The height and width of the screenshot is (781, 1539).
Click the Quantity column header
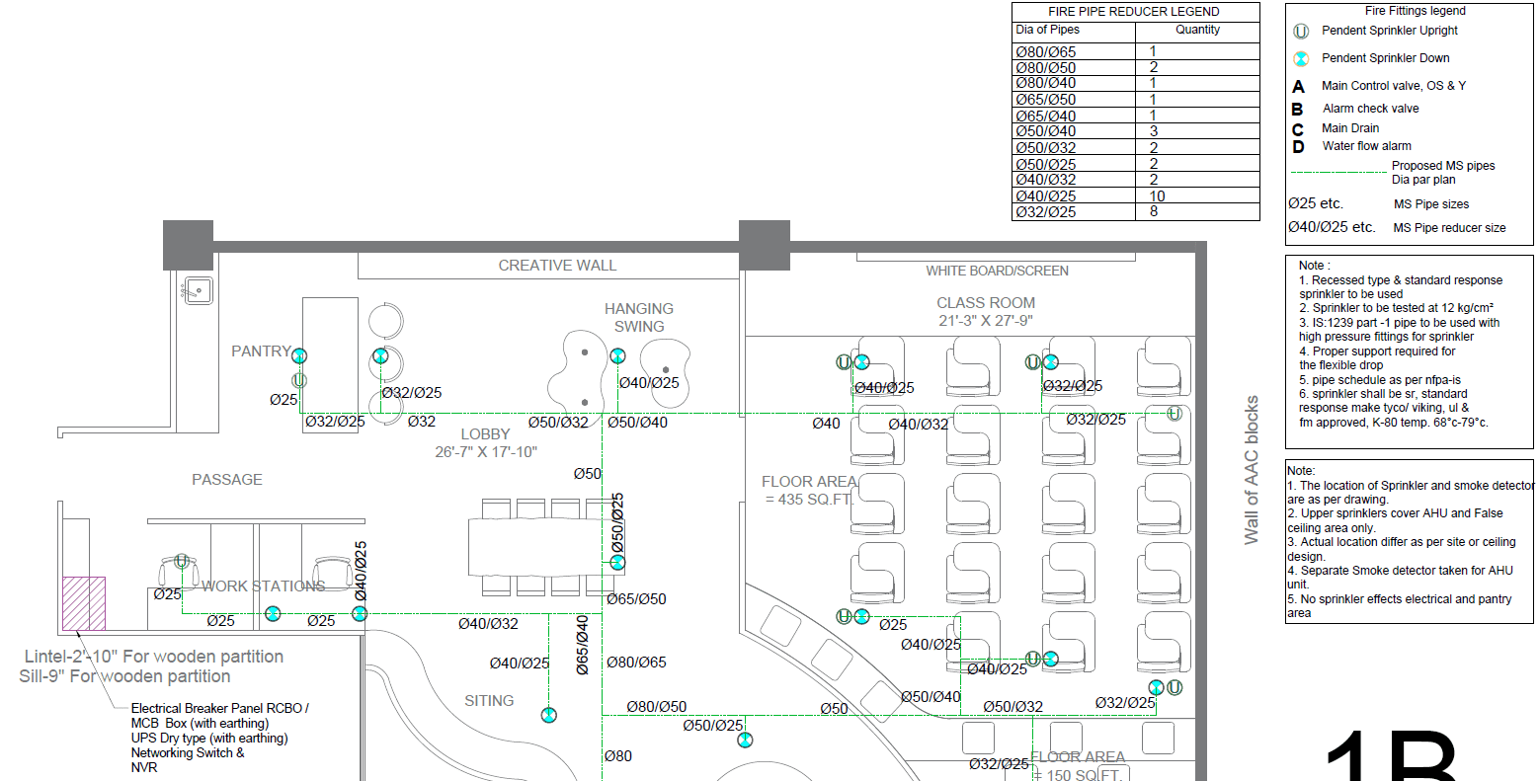point(1197,30)
